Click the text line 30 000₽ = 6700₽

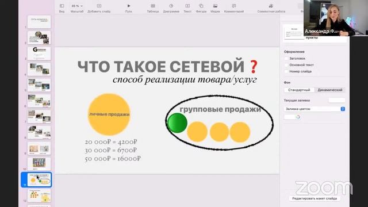[x=111, y=150]
